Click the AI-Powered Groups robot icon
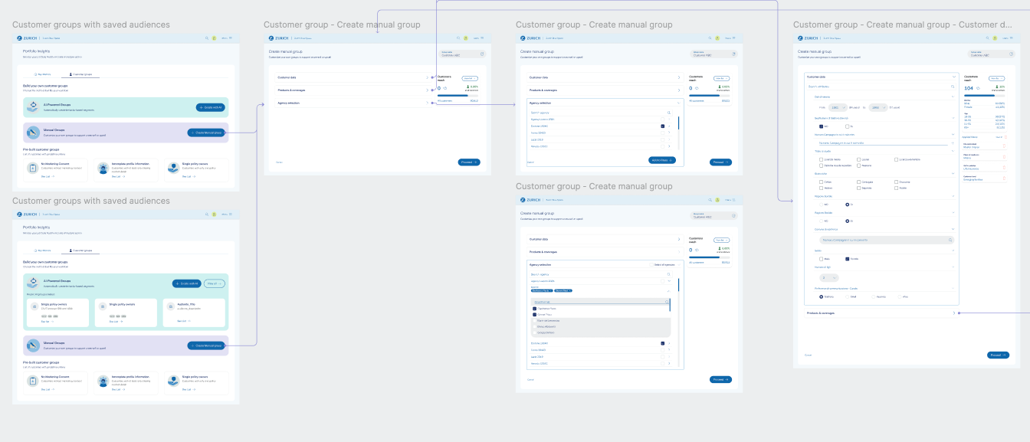1030x442 pixels. (x=34, y=106)
